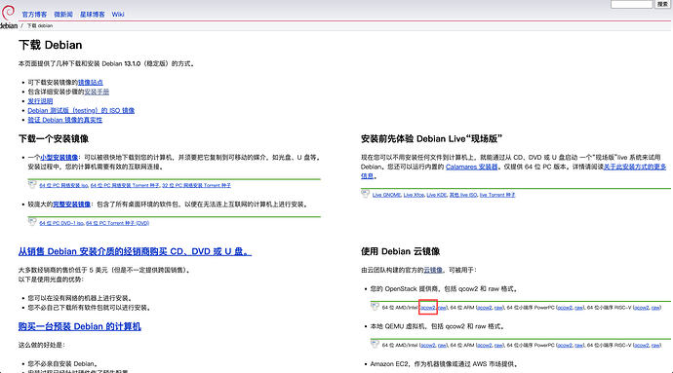Open the 云镜像 cloud images link
This screenshot has height=373, width=673.
(433, 270)
